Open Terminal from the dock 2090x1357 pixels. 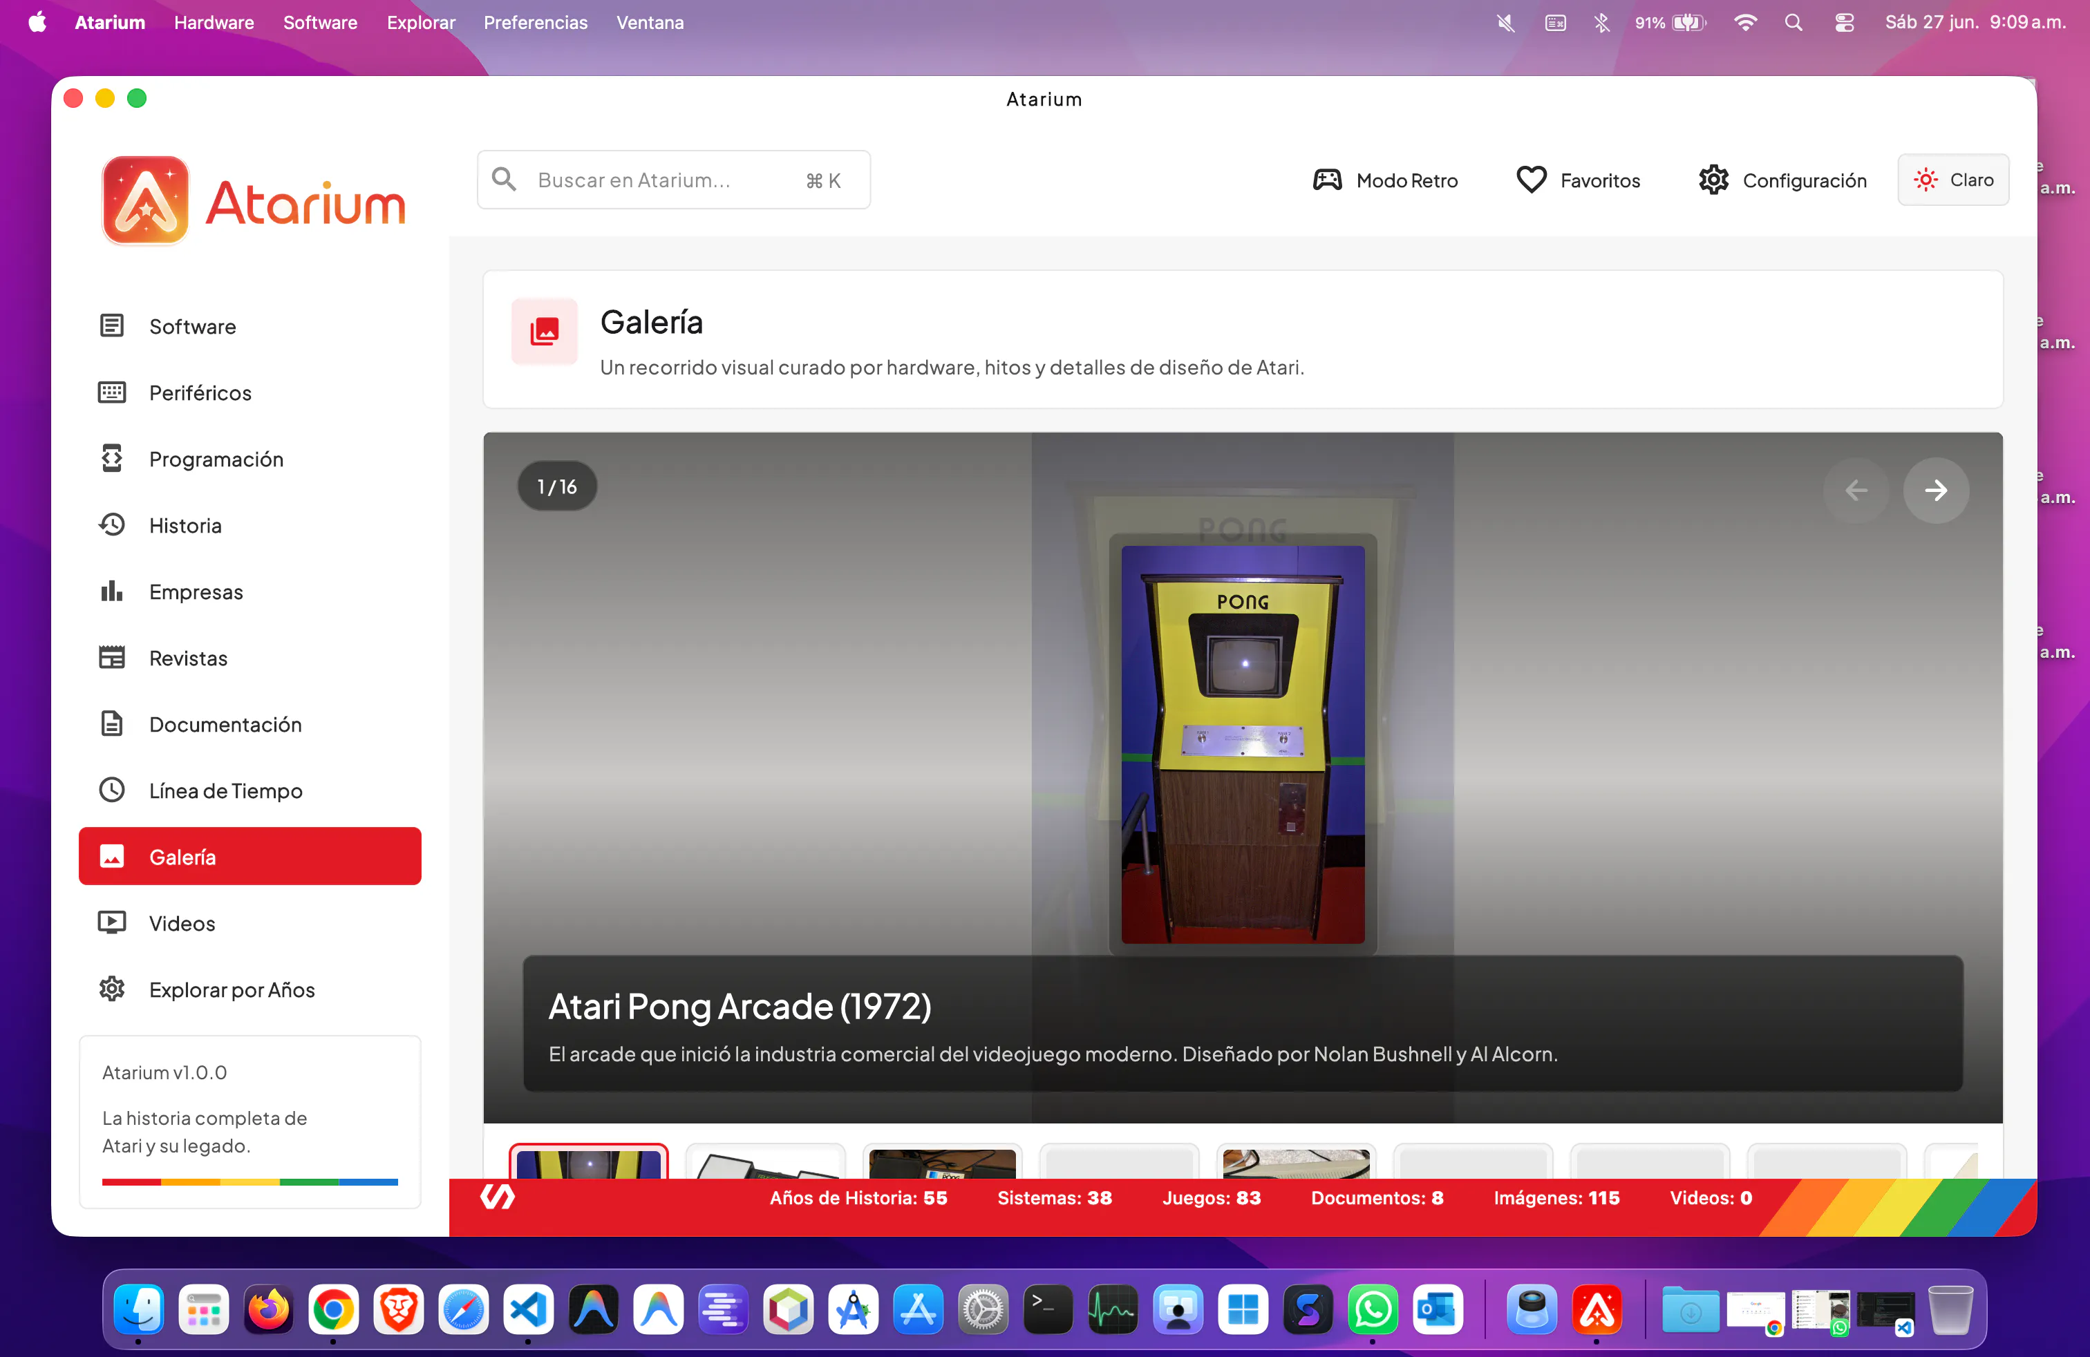pyautogui.click(x=1048, y=1311)
